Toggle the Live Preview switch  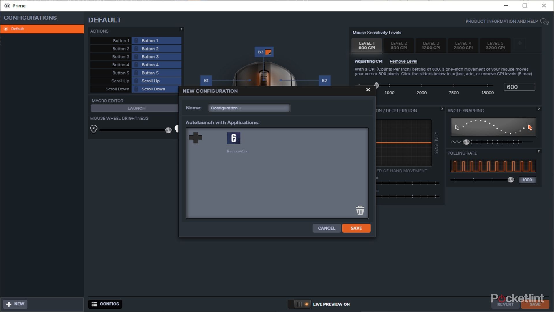click(x=300, y=304)
